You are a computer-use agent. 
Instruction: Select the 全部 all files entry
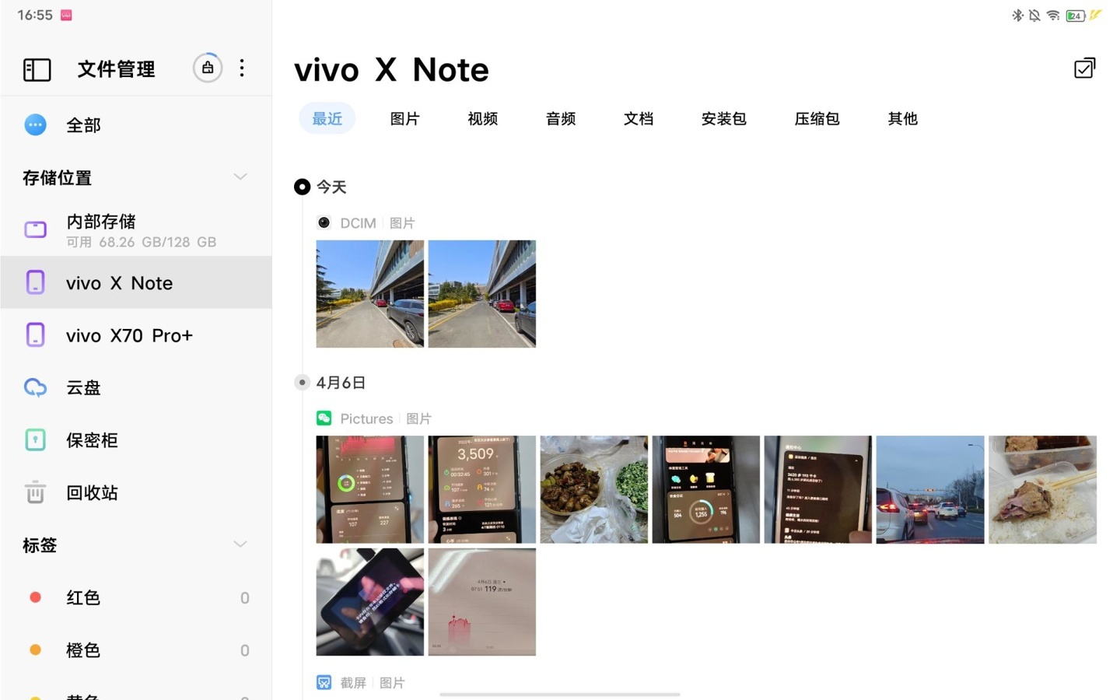click(136, 125)
